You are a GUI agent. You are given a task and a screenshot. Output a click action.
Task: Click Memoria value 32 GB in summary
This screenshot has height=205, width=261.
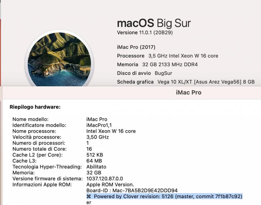(x=94, y=173)
